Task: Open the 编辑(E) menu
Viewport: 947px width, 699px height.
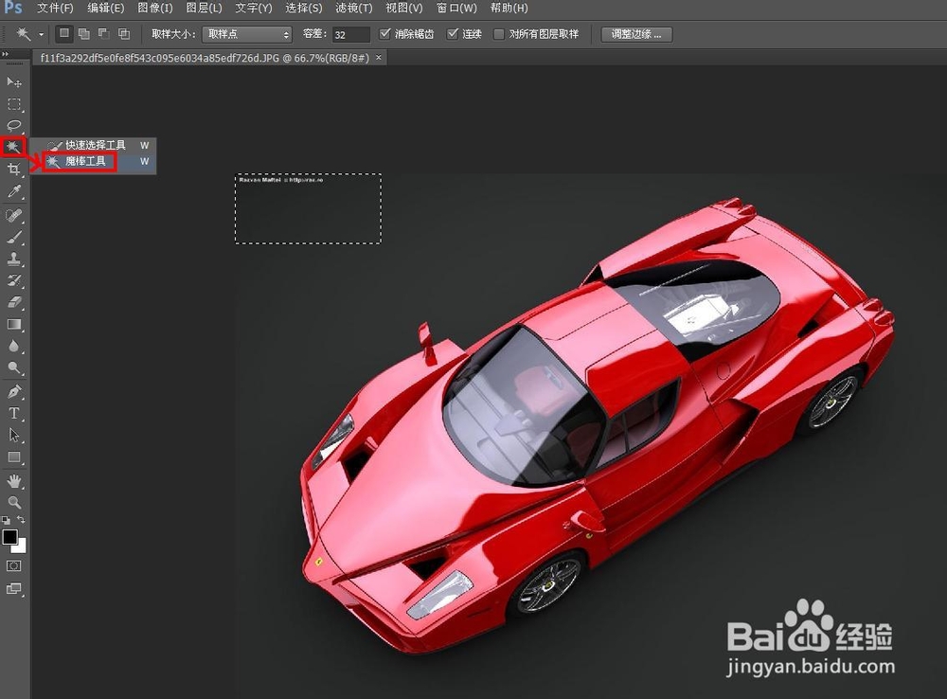Action: coord(106,9)
